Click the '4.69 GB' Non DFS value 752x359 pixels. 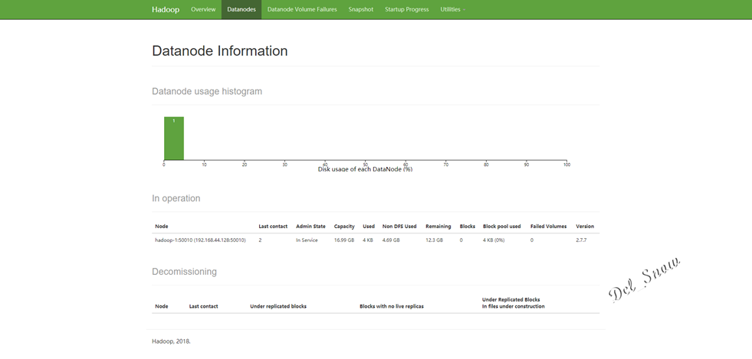[x=391, y=240]
